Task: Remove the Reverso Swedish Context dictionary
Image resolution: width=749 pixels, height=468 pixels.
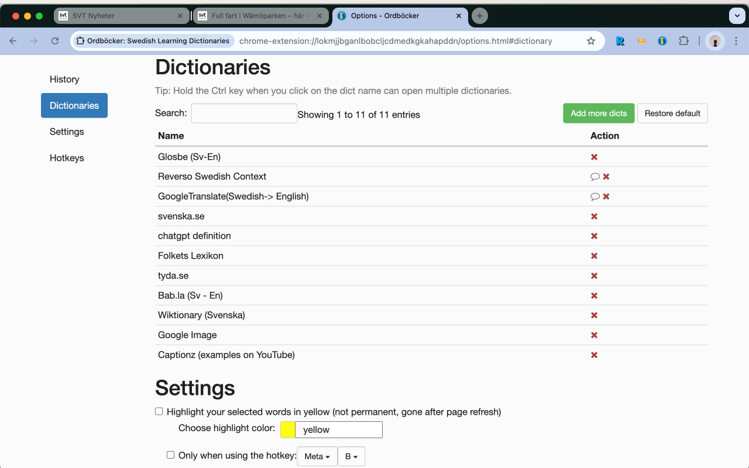Action: click(606, 177)
